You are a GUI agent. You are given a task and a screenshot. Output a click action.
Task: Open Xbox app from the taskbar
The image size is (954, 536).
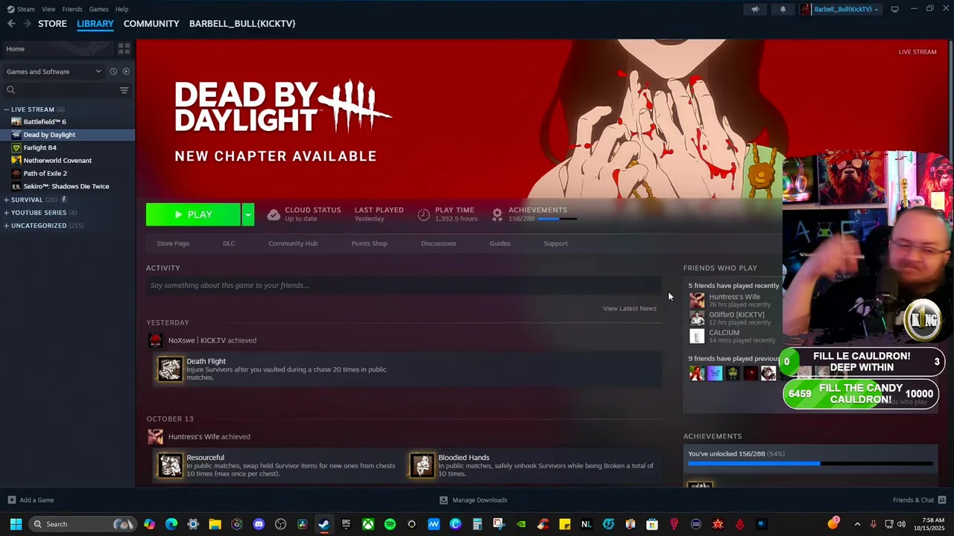click(368, 524)
